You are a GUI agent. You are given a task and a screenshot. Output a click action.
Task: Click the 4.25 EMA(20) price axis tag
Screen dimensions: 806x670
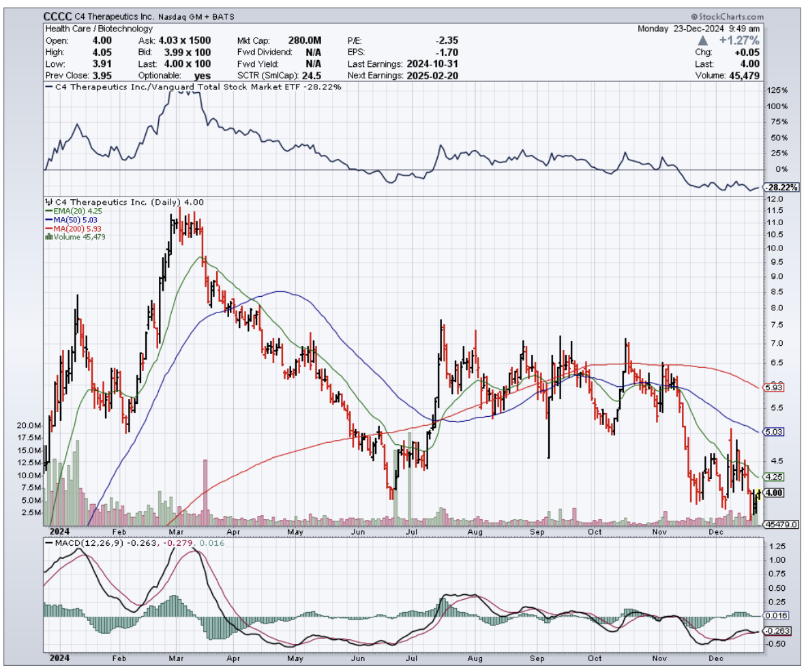click(775, 477)
